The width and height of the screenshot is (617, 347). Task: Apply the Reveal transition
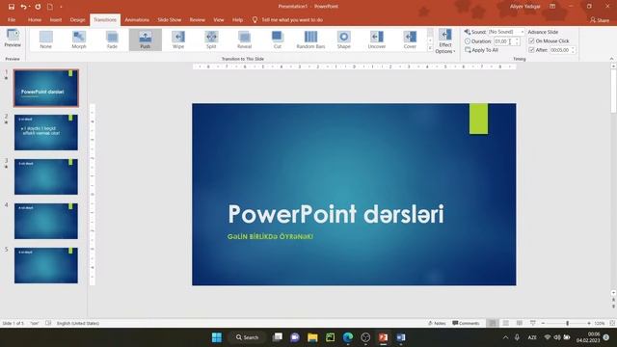(x=244, y=40)
